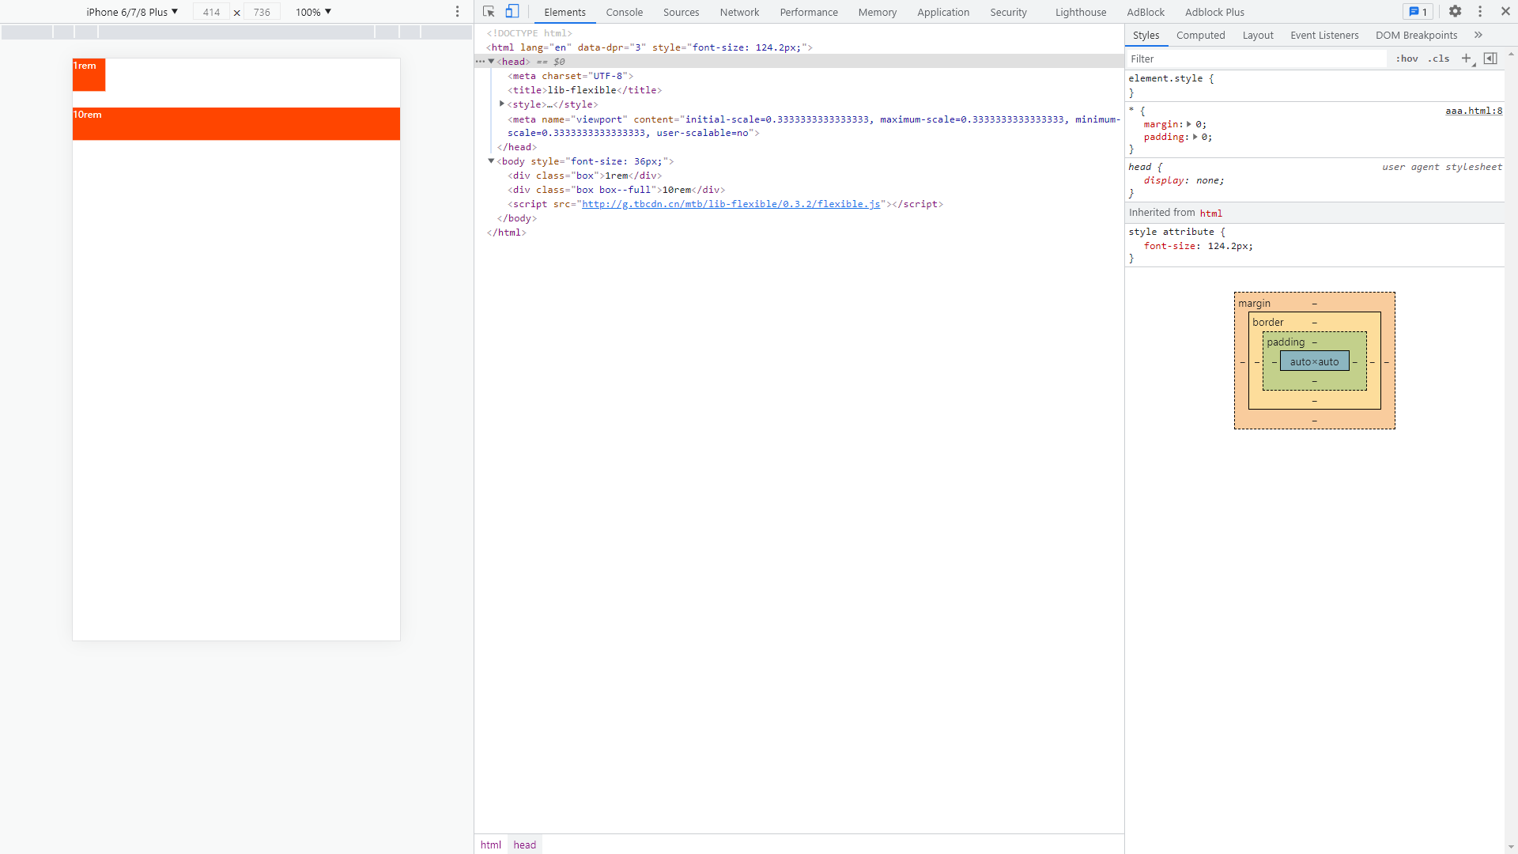Collapse the body element node
This screenshot has width=1518, height=854.
click(x=491, y=161)
